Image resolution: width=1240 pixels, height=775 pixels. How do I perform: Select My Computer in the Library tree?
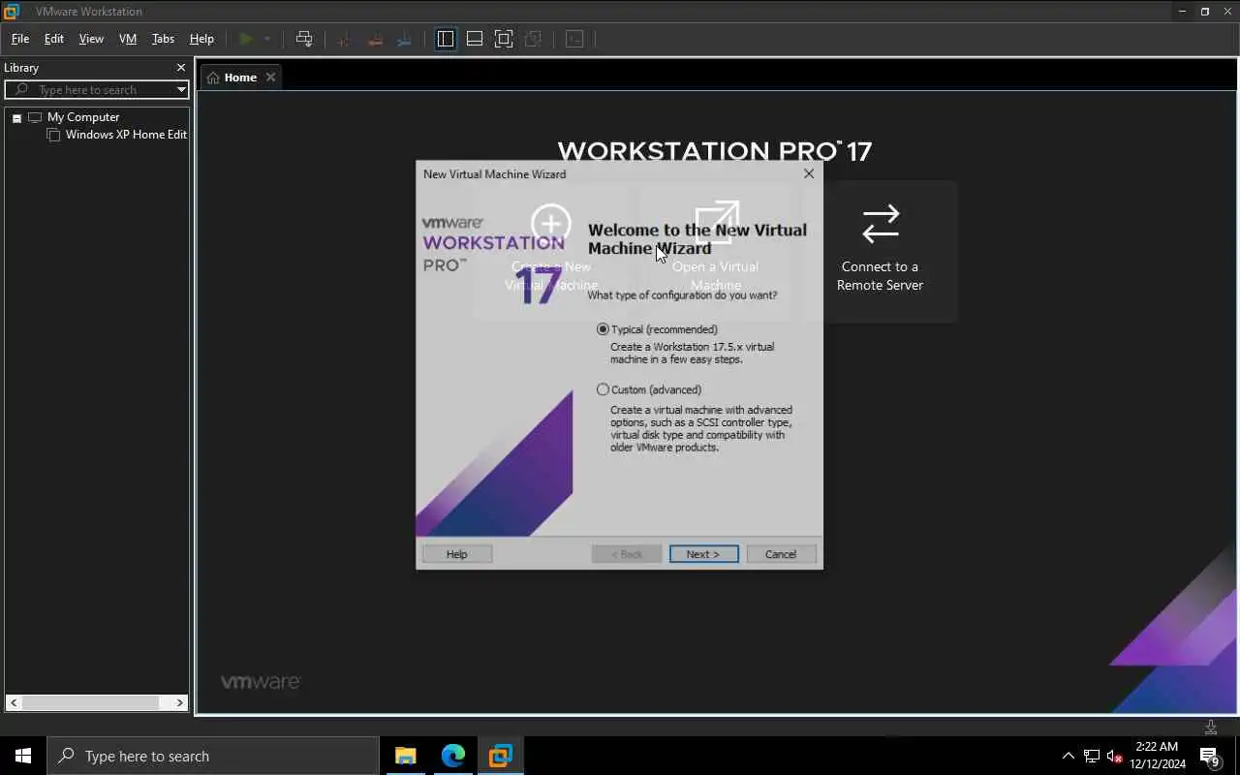83,117
